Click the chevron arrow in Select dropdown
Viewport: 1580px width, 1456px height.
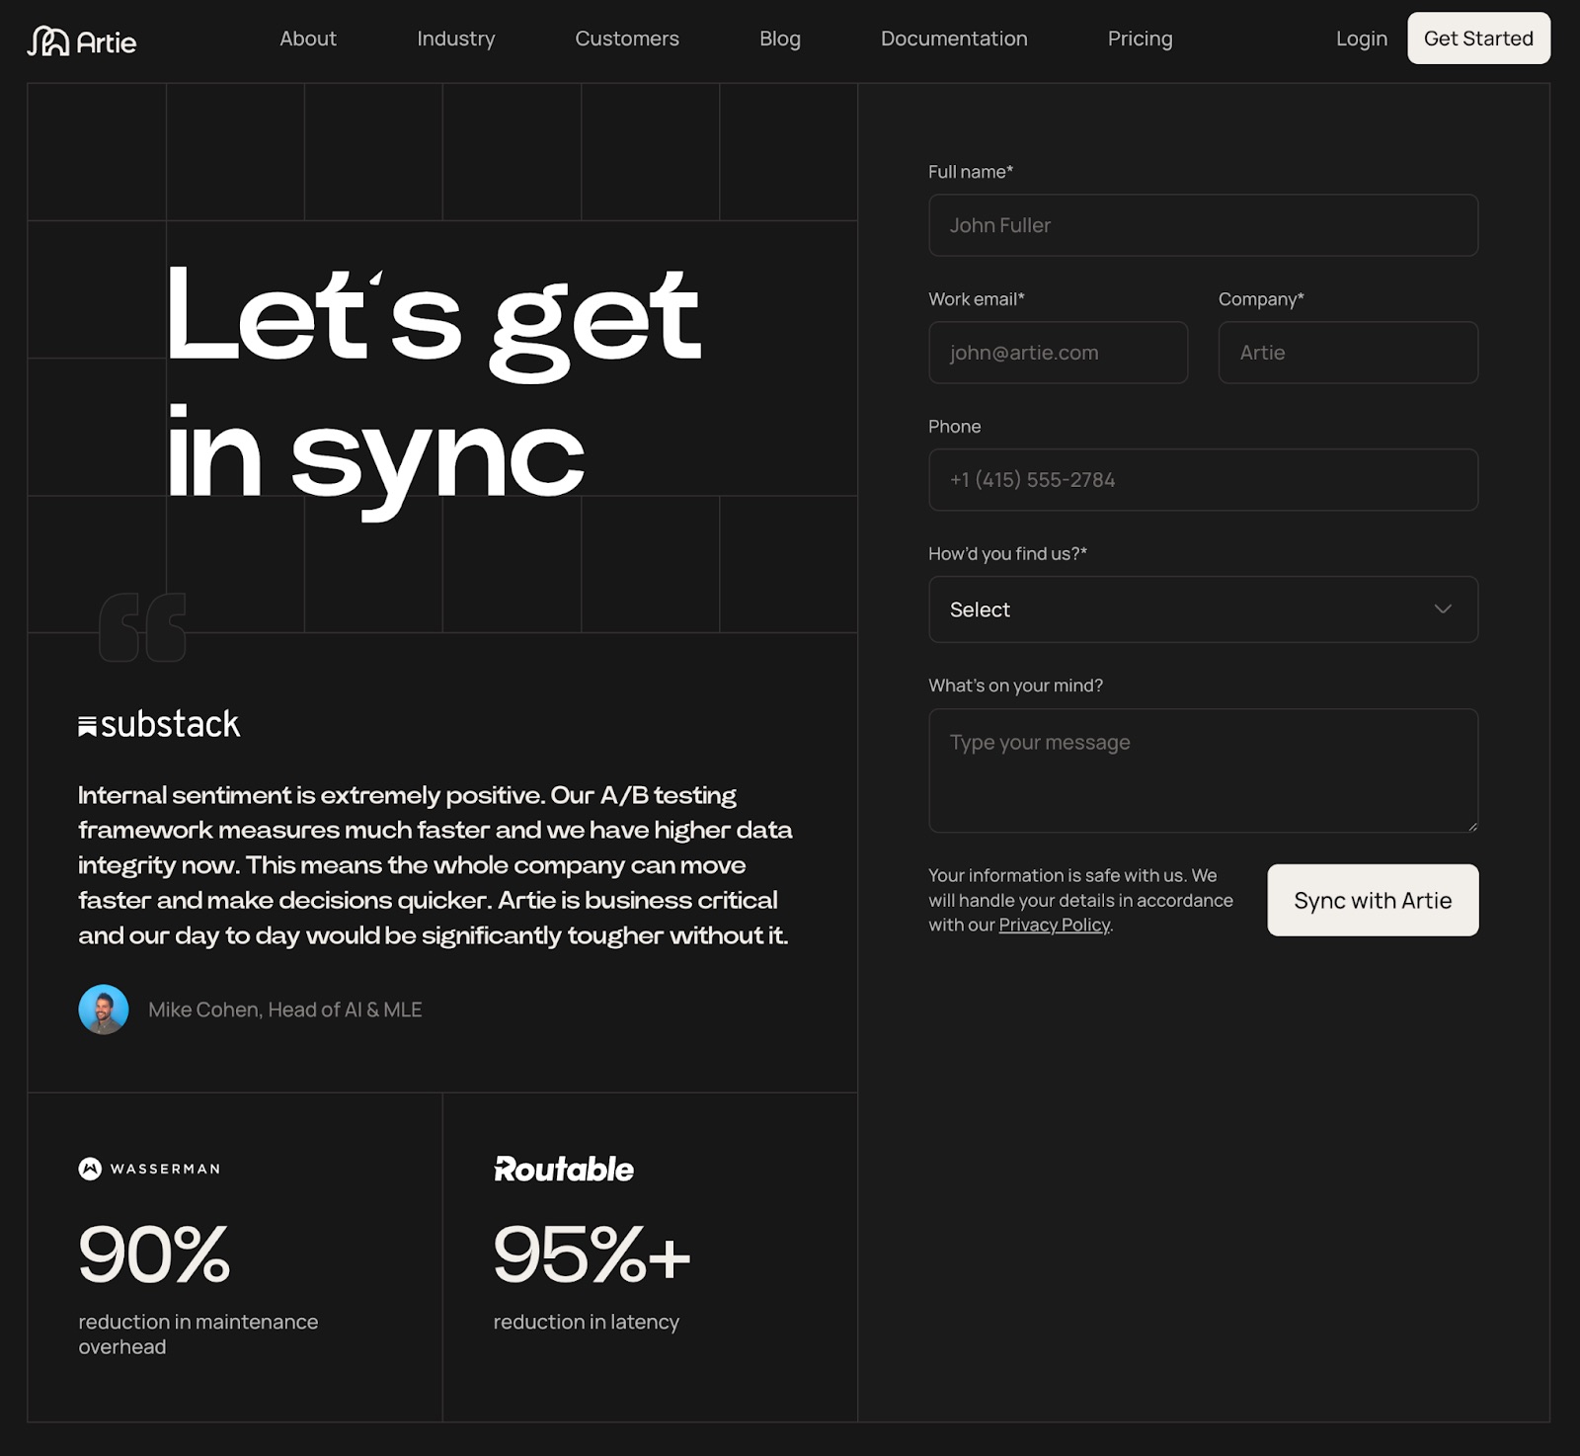pos(1443,608)
